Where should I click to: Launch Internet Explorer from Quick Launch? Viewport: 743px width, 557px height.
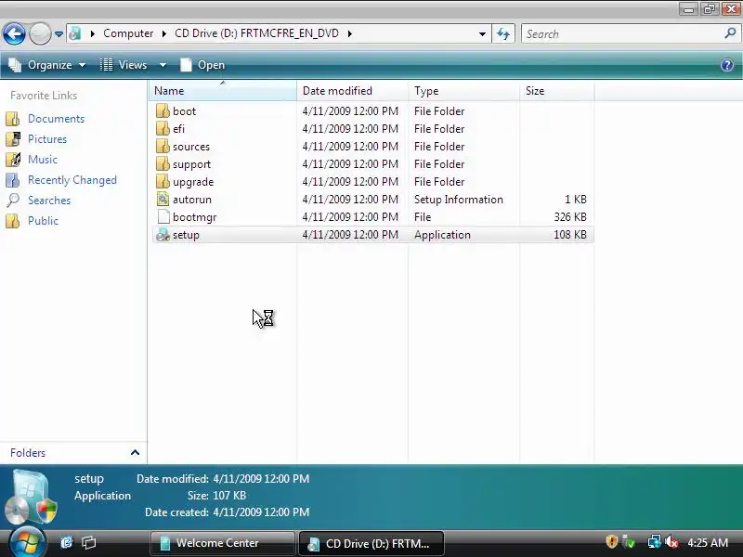67,542
